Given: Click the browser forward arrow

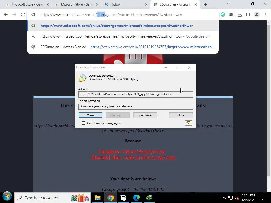Looking at the screenshot, I should (x=14, y=15).
